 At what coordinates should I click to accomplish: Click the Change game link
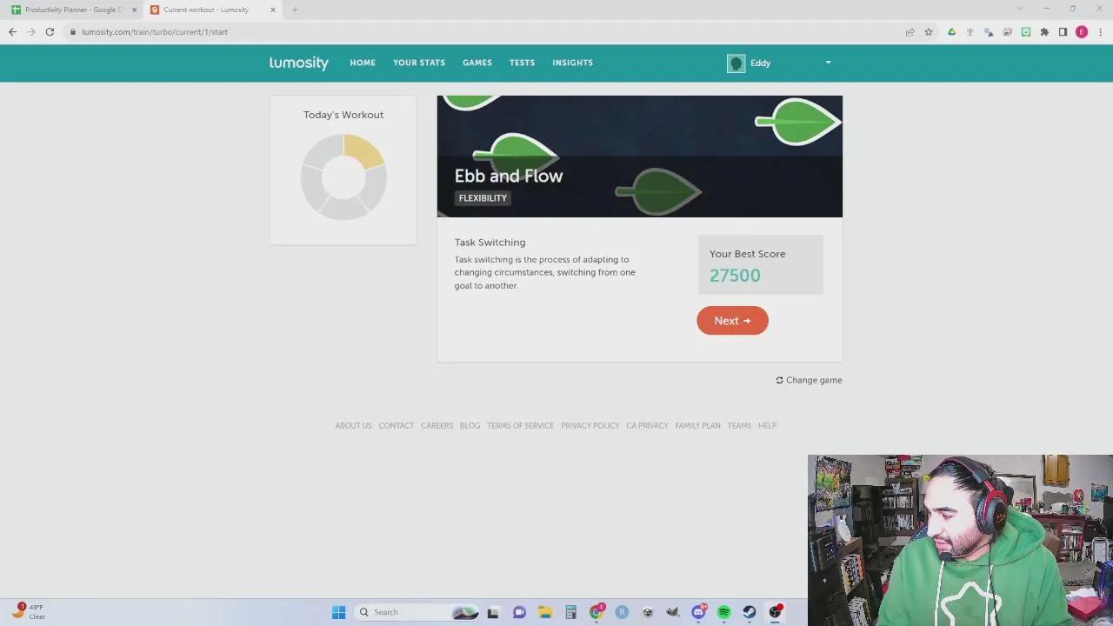(x=809, y=380)
